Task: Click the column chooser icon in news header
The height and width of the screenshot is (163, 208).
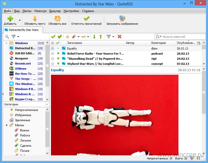Action: tap(199, 43)
